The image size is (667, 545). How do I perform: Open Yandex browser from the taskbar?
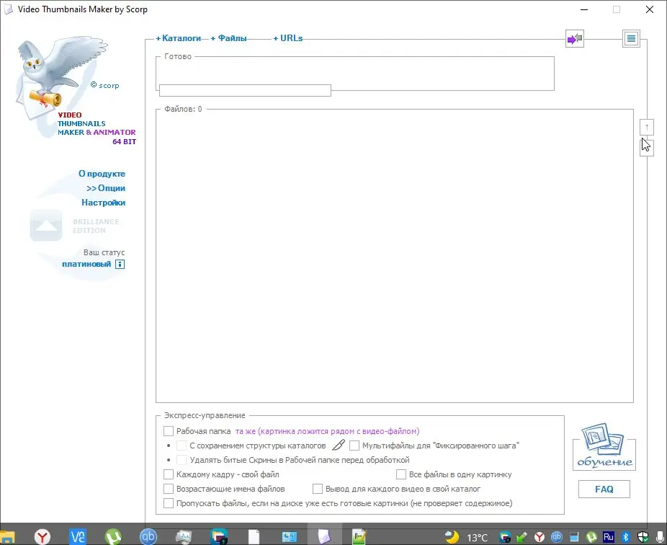pos(42,536)
